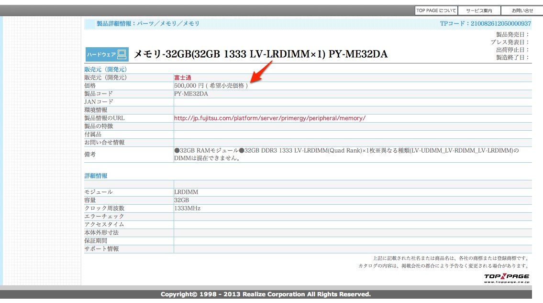Click the カタログの内容は disclaimer text

point(444,266)
